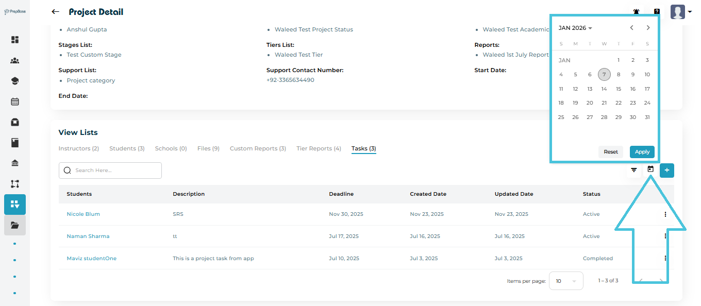Image resolution: width=701 pixels, height=306 pixels.
Task: Open user avatar profile dropdown
Action: [x=680, y=12]
